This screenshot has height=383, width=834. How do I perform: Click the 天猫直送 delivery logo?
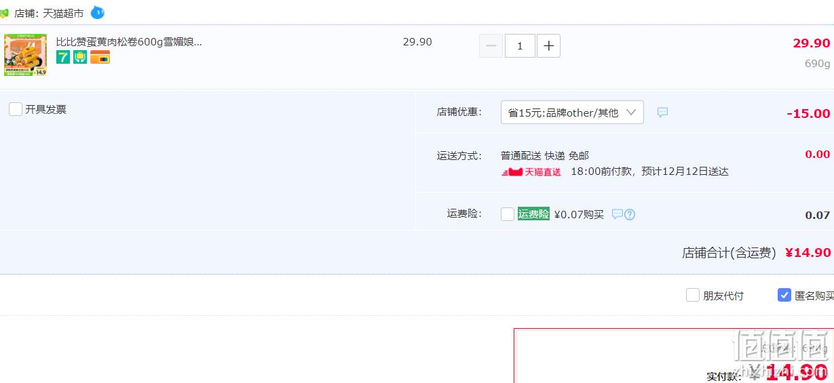(531, 172)
